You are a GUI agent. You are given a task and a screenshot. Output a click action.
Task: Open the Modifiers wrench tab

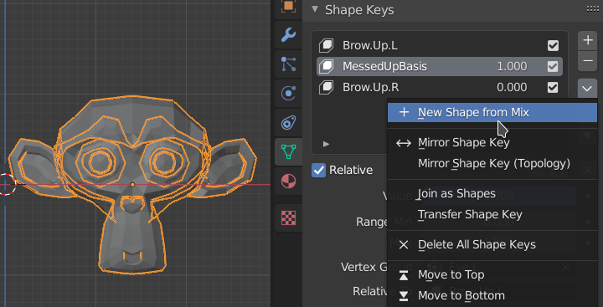288,35
